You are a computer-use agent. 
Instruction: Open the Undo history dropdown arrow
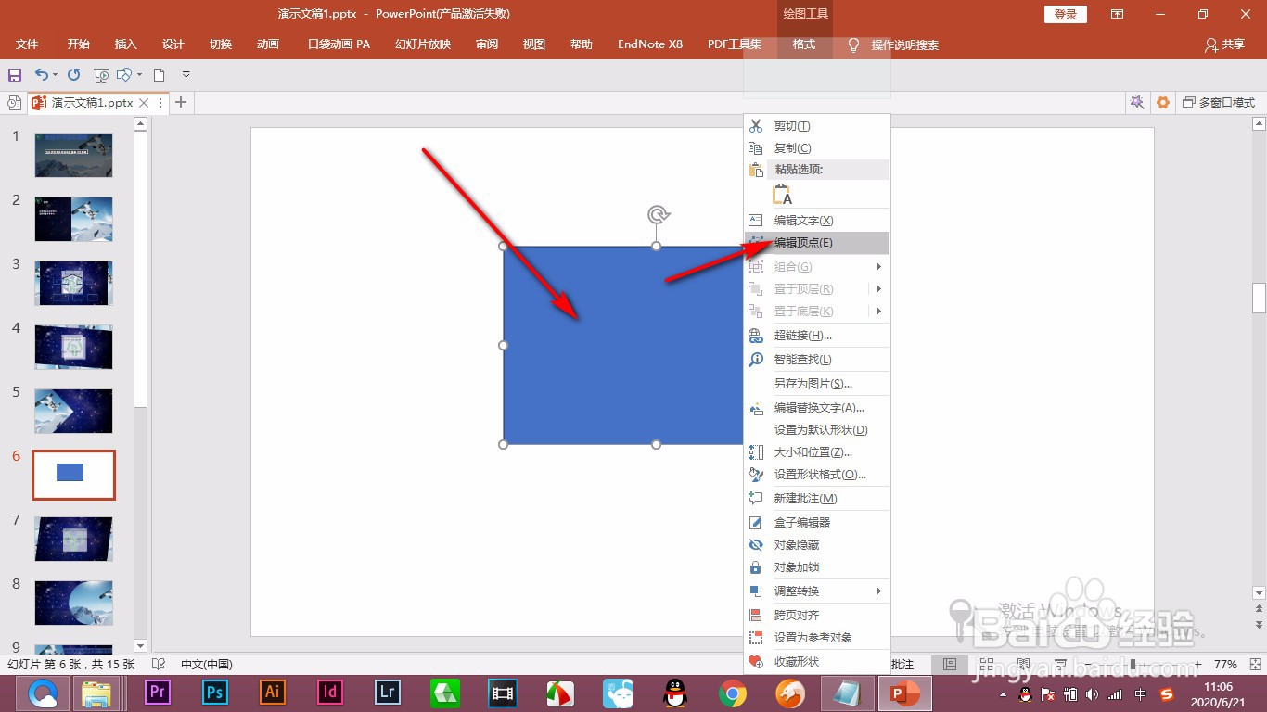point(55,75)
